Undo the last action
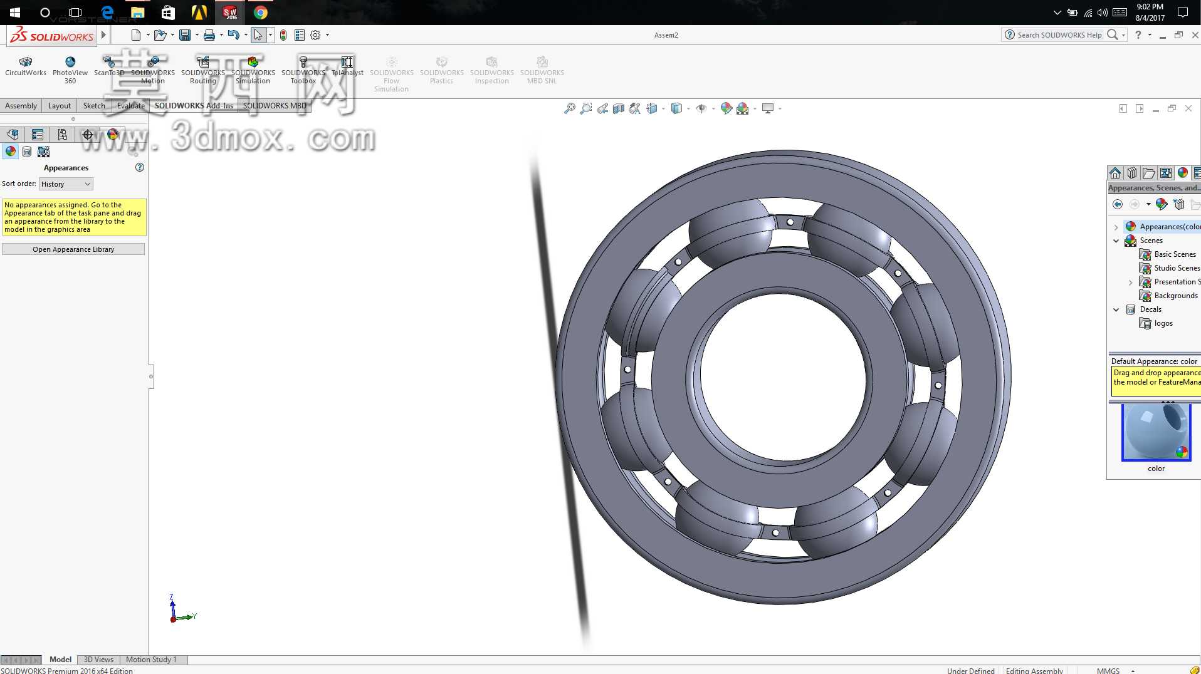 coord(234,35)
